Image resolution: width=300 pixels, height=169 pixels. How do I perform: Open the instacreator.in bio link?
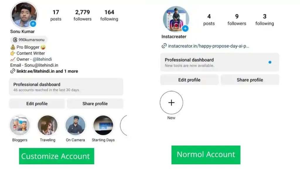208,46
